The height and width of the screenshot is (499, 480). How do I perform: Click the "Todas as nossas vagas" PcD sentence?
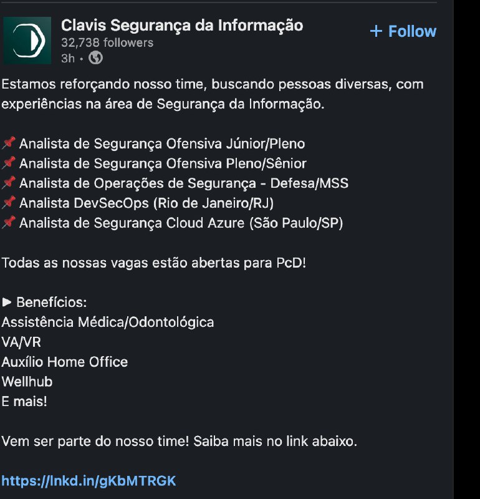tap(154, 263)
